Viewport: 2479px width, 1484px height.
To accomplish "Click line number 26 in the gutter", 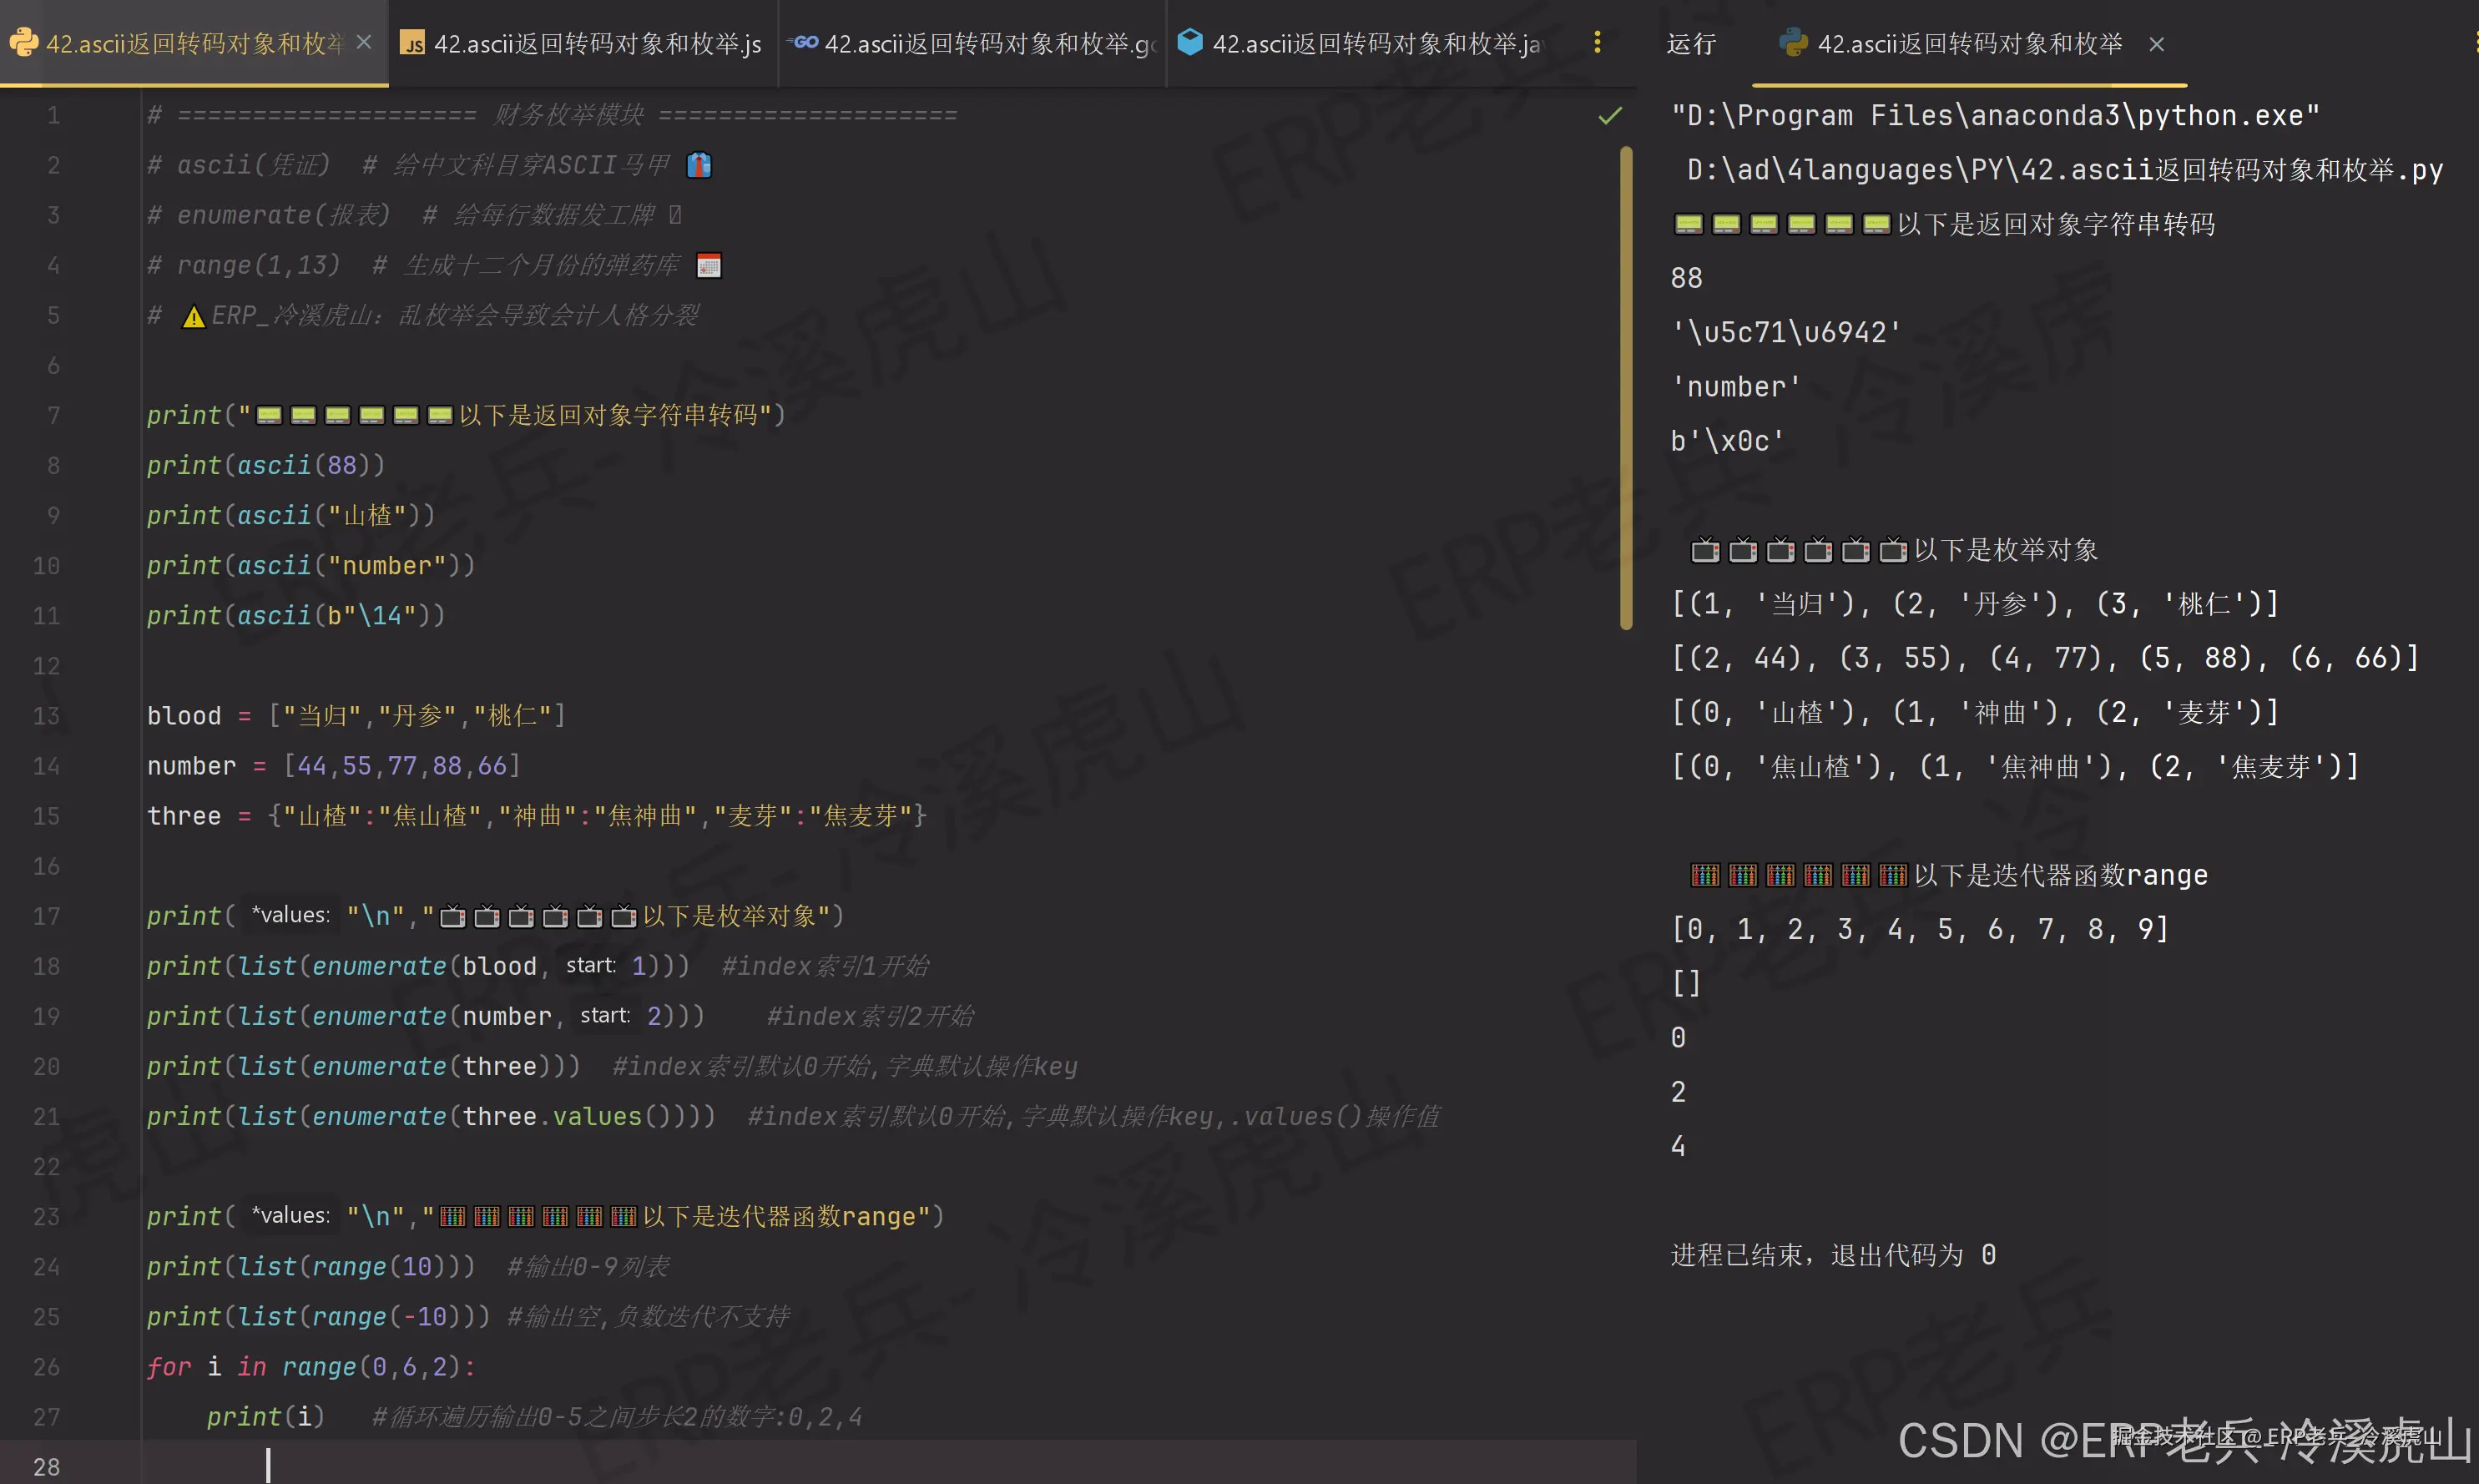I will tap(47, 1367).
